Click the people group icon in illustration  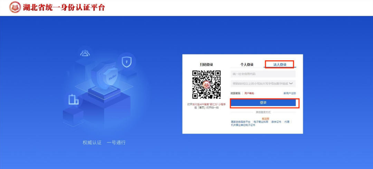pyautogui.click(x=85, y=53)
